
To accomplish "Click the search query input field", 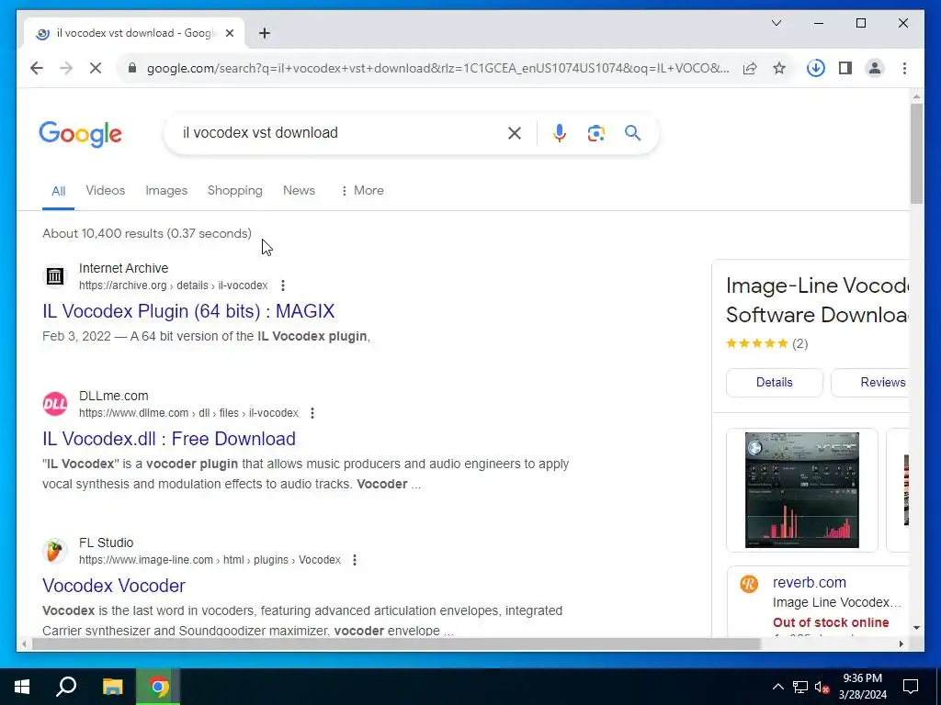I will [x=339, y=133].
